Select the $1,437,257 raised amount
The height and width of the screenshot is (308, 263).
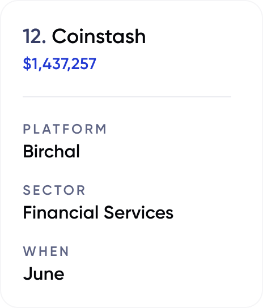coord(60,64)
